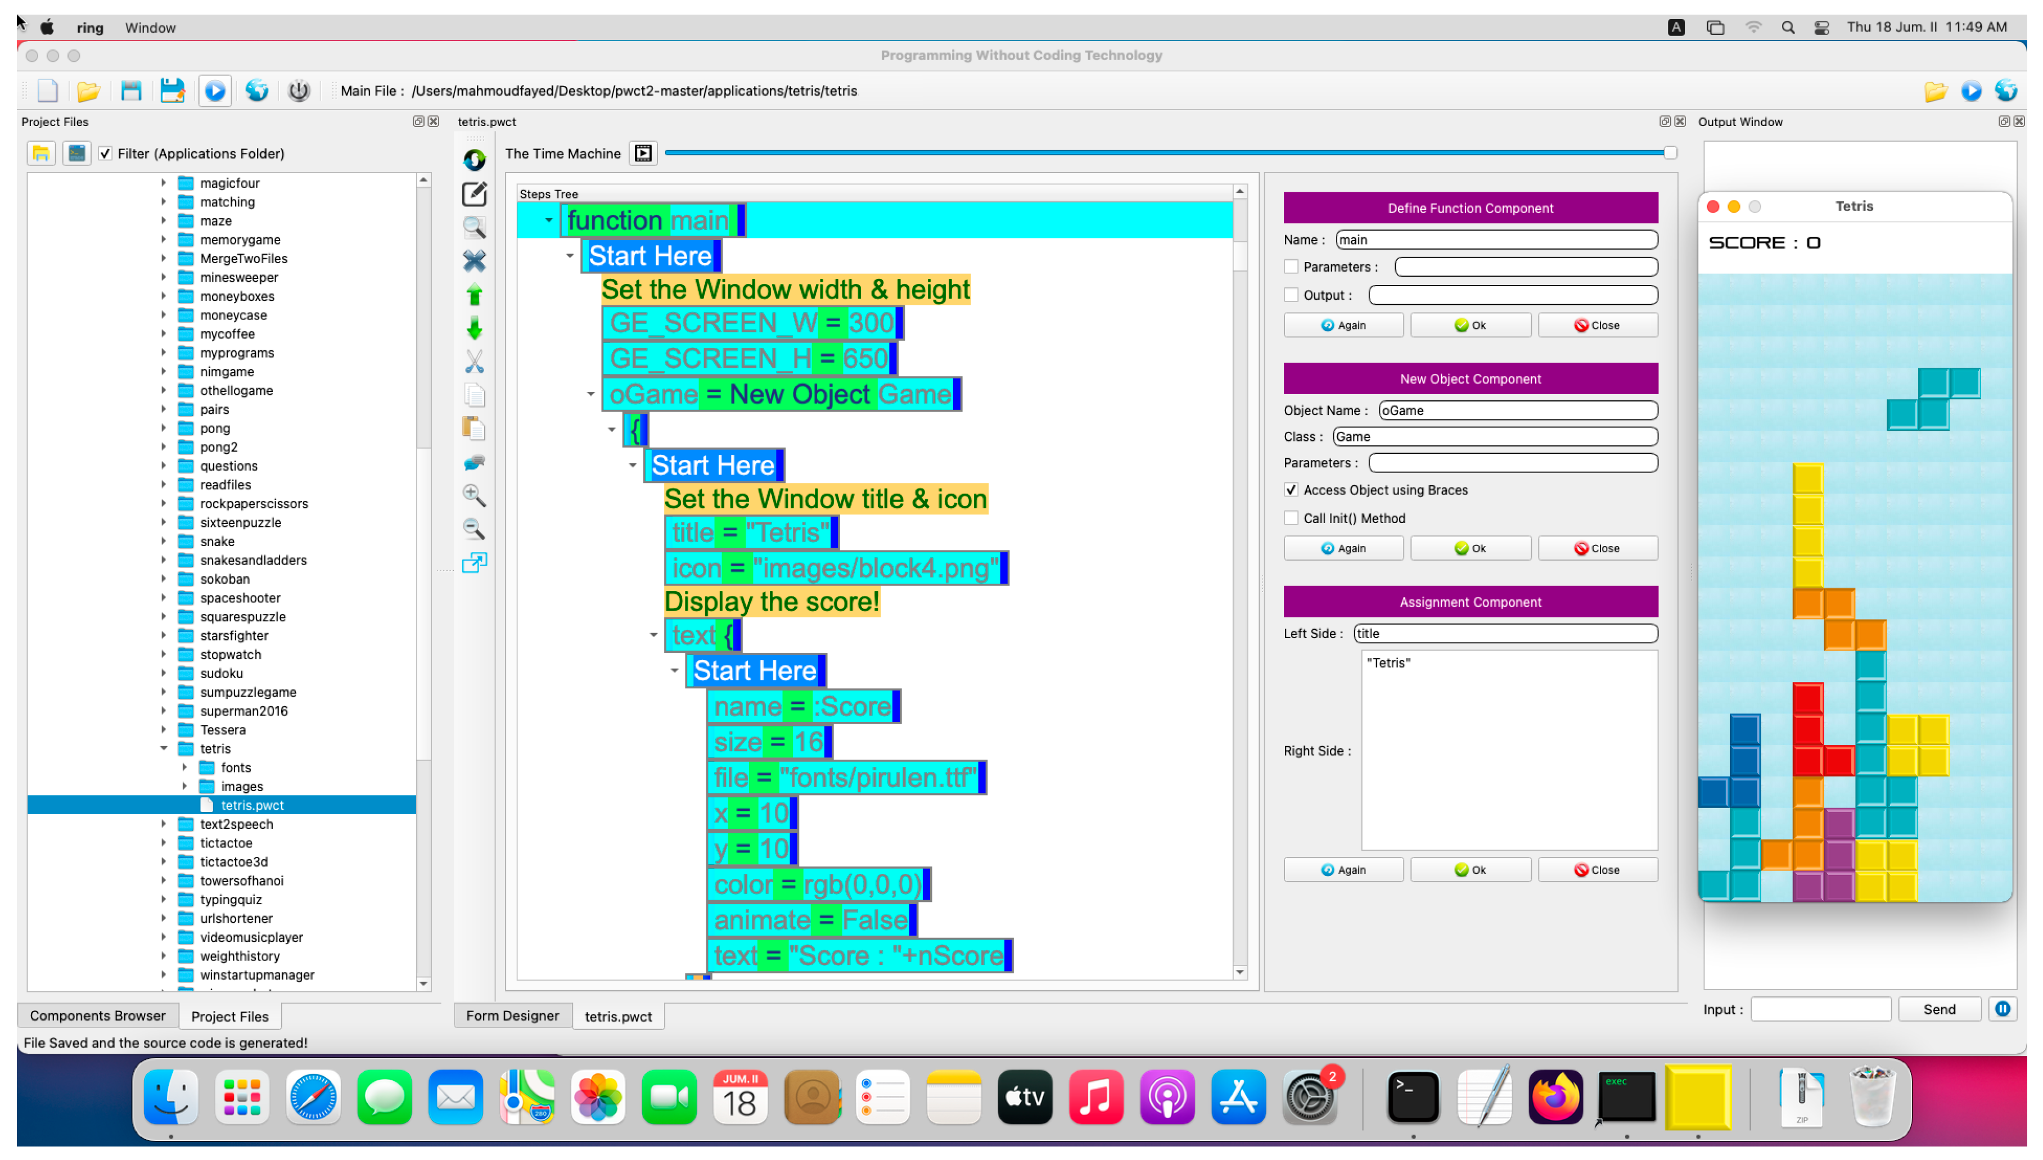Screen dimensions: 2043x1160
Task: Click the paste step icon
Action: click(475, 430)
